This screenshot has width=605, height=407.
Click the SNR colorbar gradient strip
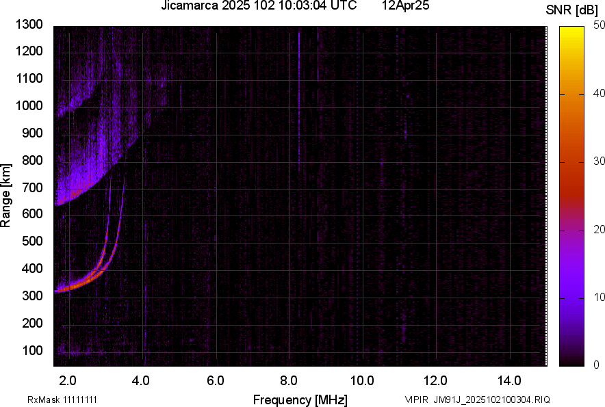click(572, 196)
